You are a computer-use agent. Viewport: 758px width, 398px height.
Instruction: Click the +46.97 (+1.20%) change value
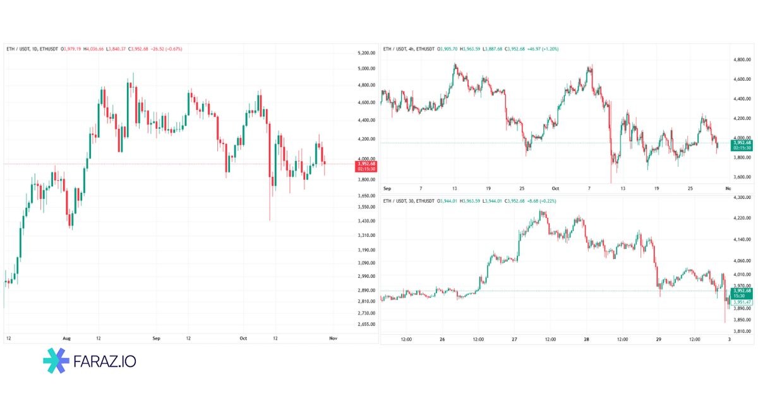click(x=540, y=49)
